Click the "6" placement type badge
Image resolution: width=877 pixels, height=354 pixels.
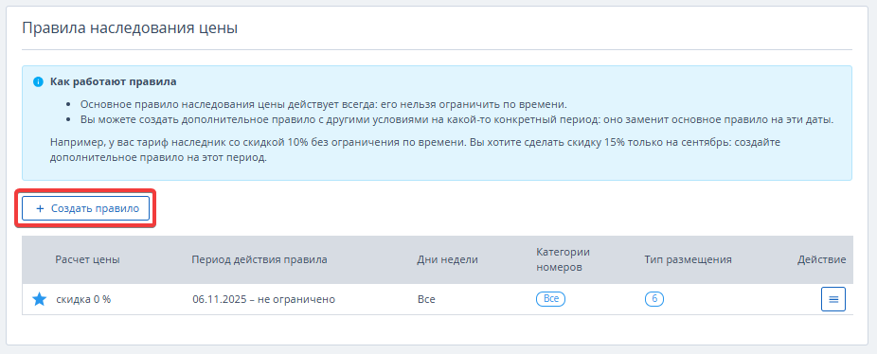coord(654,299)
